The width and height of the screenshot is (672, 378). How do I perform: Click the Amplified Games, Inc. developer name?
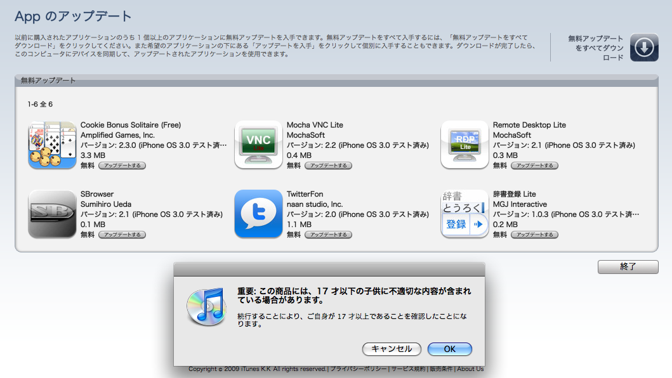coord(117,135)
